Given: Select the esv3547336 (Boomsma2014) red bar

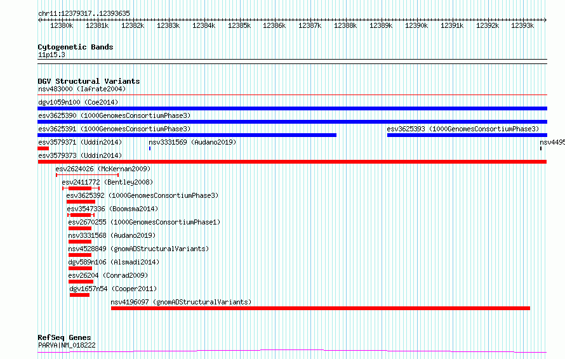Looking at the screenshot, I should [x=81, y=215].
